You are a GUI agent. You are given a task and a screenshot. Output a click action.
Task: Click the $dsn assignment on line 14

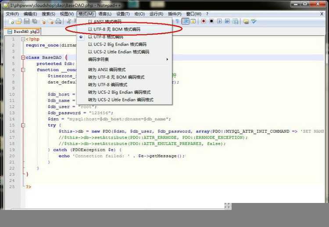[x=109, y=119]
